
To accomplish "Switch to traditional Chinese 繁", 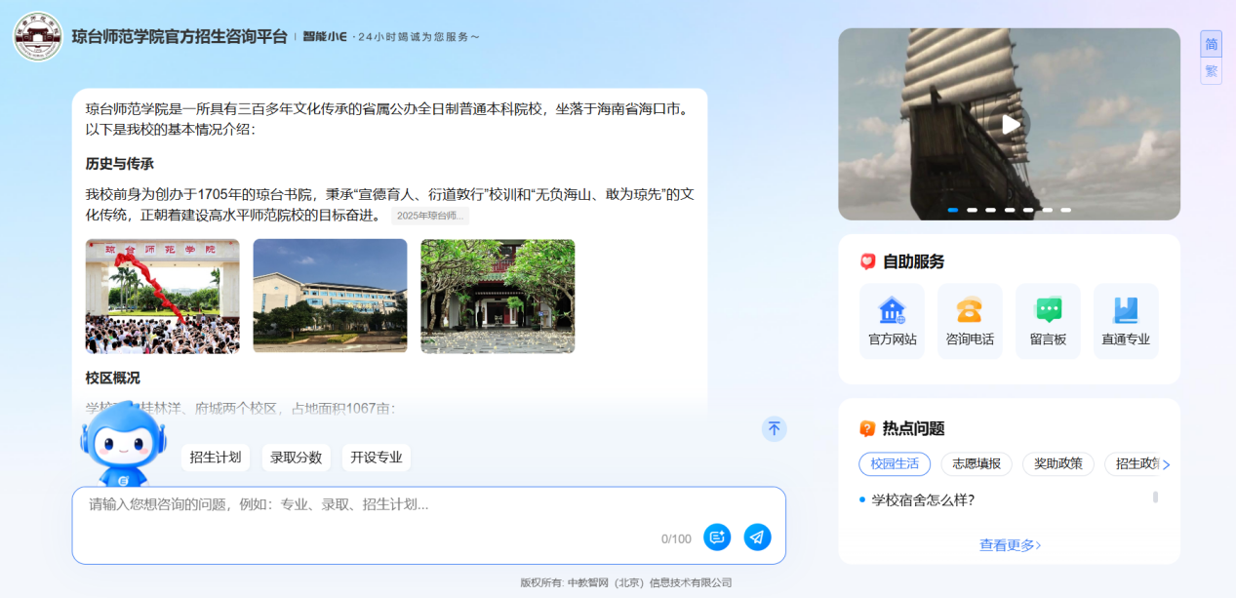I will click(1211, 71).
